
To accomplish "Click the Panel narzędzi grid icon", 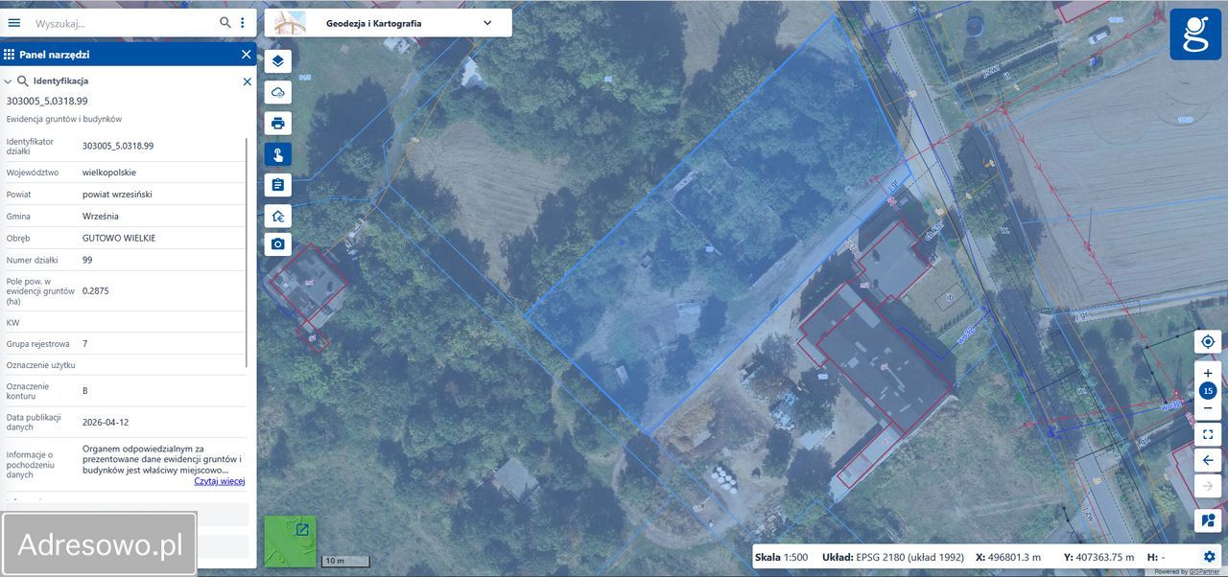I will point(9,55).
